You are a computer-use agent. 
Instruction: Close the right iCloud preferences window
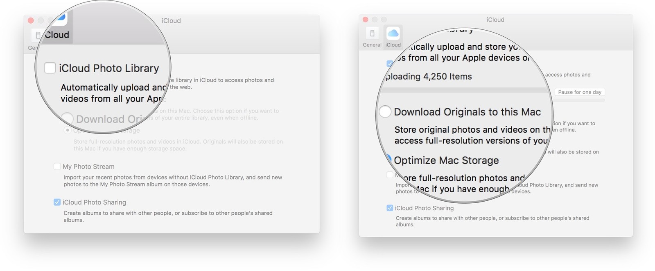tap(366, 20)
